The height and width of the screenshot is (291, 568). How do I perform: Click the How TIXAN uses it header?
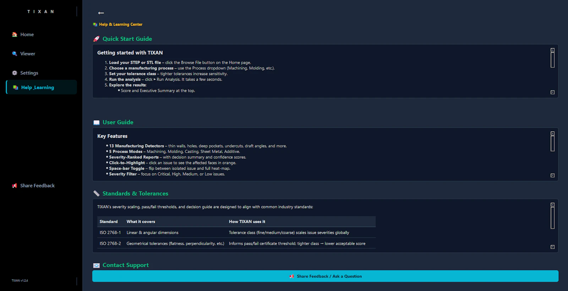(x=247, y=221)
